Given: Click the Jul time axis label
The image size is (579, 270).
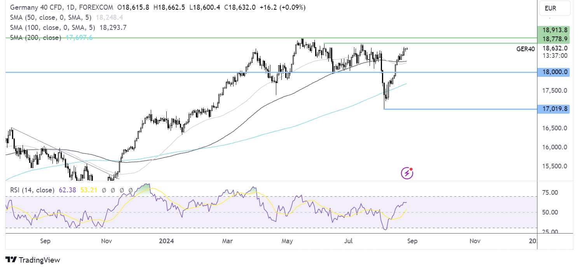Looking at the screenshot, I should tap(349, 241).
